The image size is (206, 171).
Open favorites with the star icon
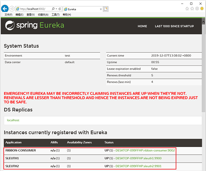(192, 9)
